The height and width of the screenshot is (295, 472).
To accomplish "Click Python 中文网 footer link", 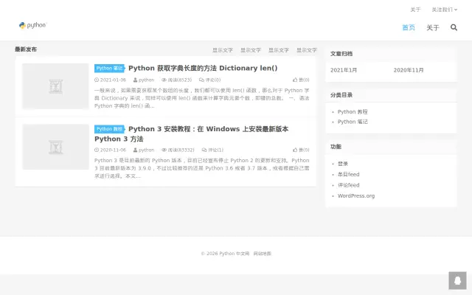I will pos(235,254).
